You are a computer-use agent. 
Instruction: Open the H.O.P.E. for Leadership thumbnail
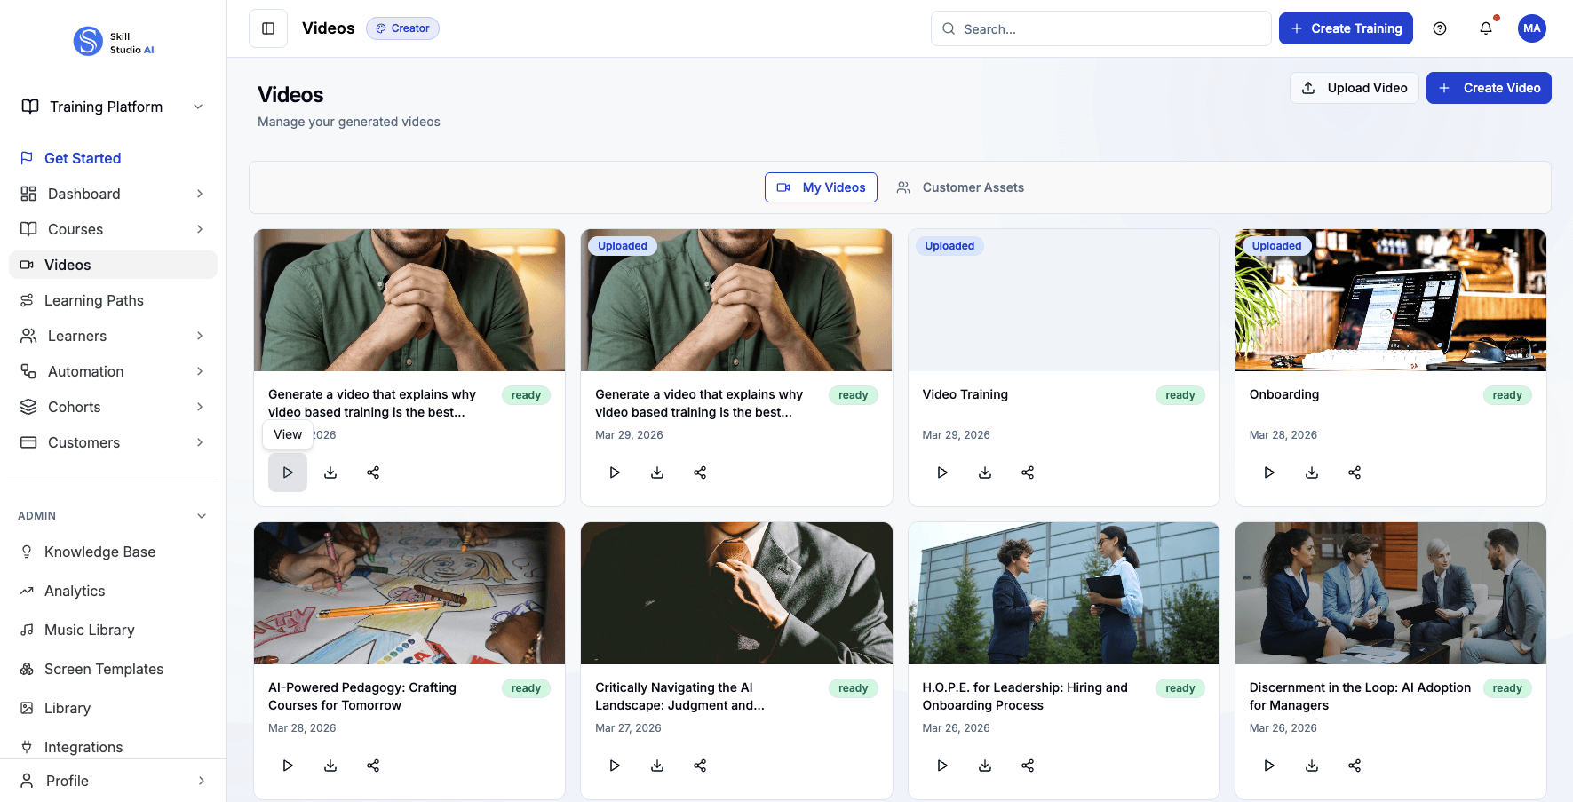[1063, 593]
